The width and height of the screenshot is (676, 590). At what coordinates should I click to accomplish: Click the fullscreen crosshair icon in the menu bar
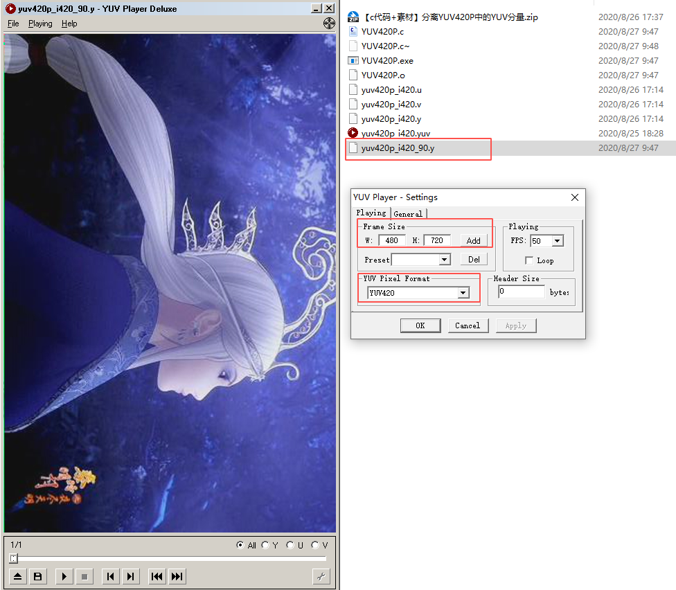(x=330, y=24)
